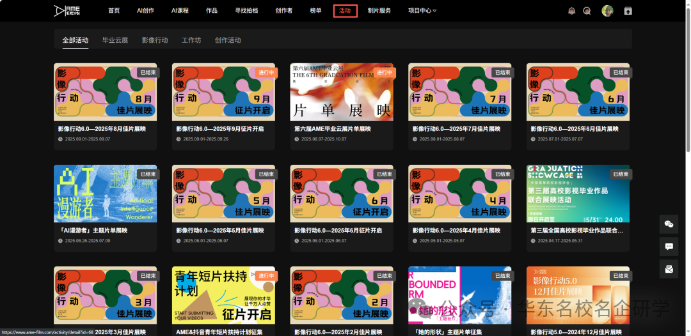The image size is (691, 336).
Task: Switch to the 毕业云展 tab
Action: 115,40
